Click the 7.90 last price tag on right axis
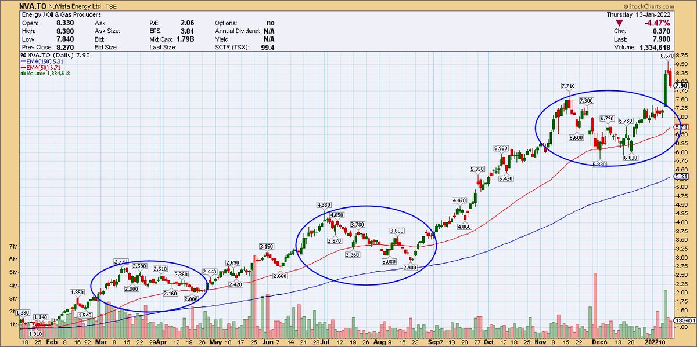 pos(682,86)
